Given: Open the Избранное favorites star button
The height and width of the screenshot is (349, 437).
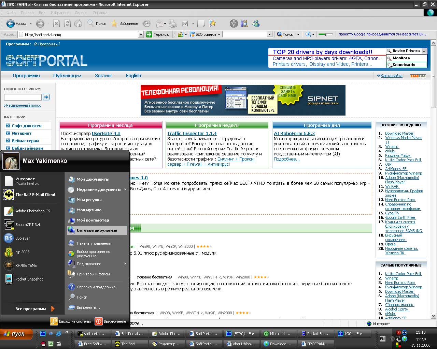Looking at the screenshot, I should point(125,24).
